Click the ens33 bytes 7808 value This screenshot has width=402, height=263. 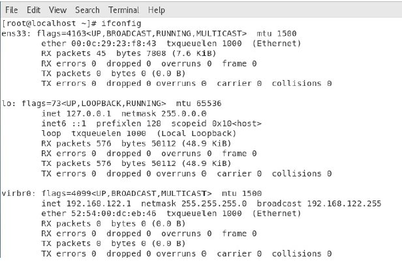point(157,53)
